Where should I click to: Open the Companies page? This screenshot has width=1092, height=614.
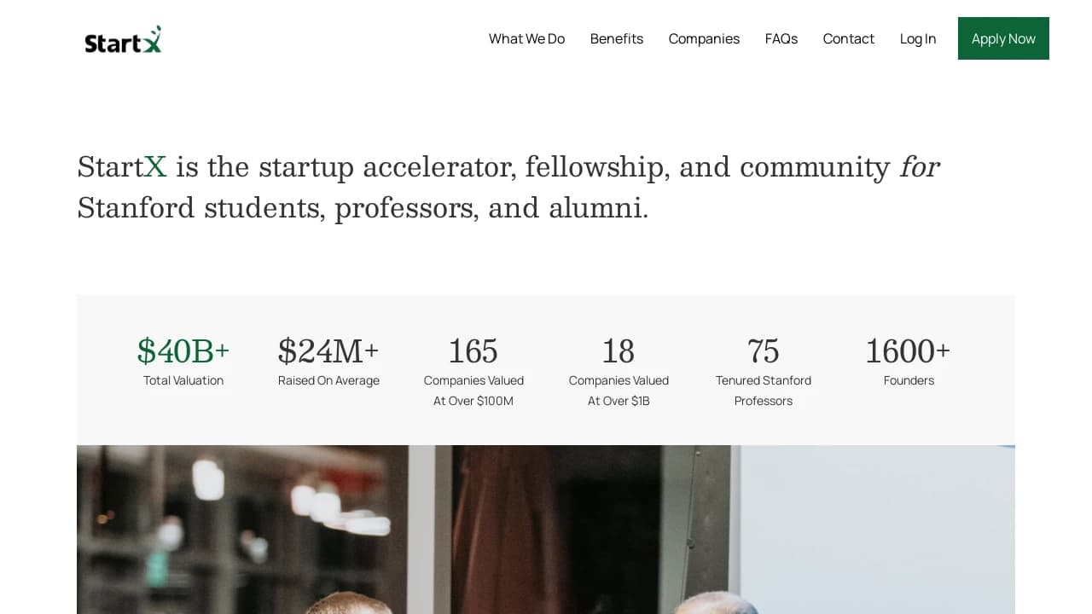(x=704, y=38)
